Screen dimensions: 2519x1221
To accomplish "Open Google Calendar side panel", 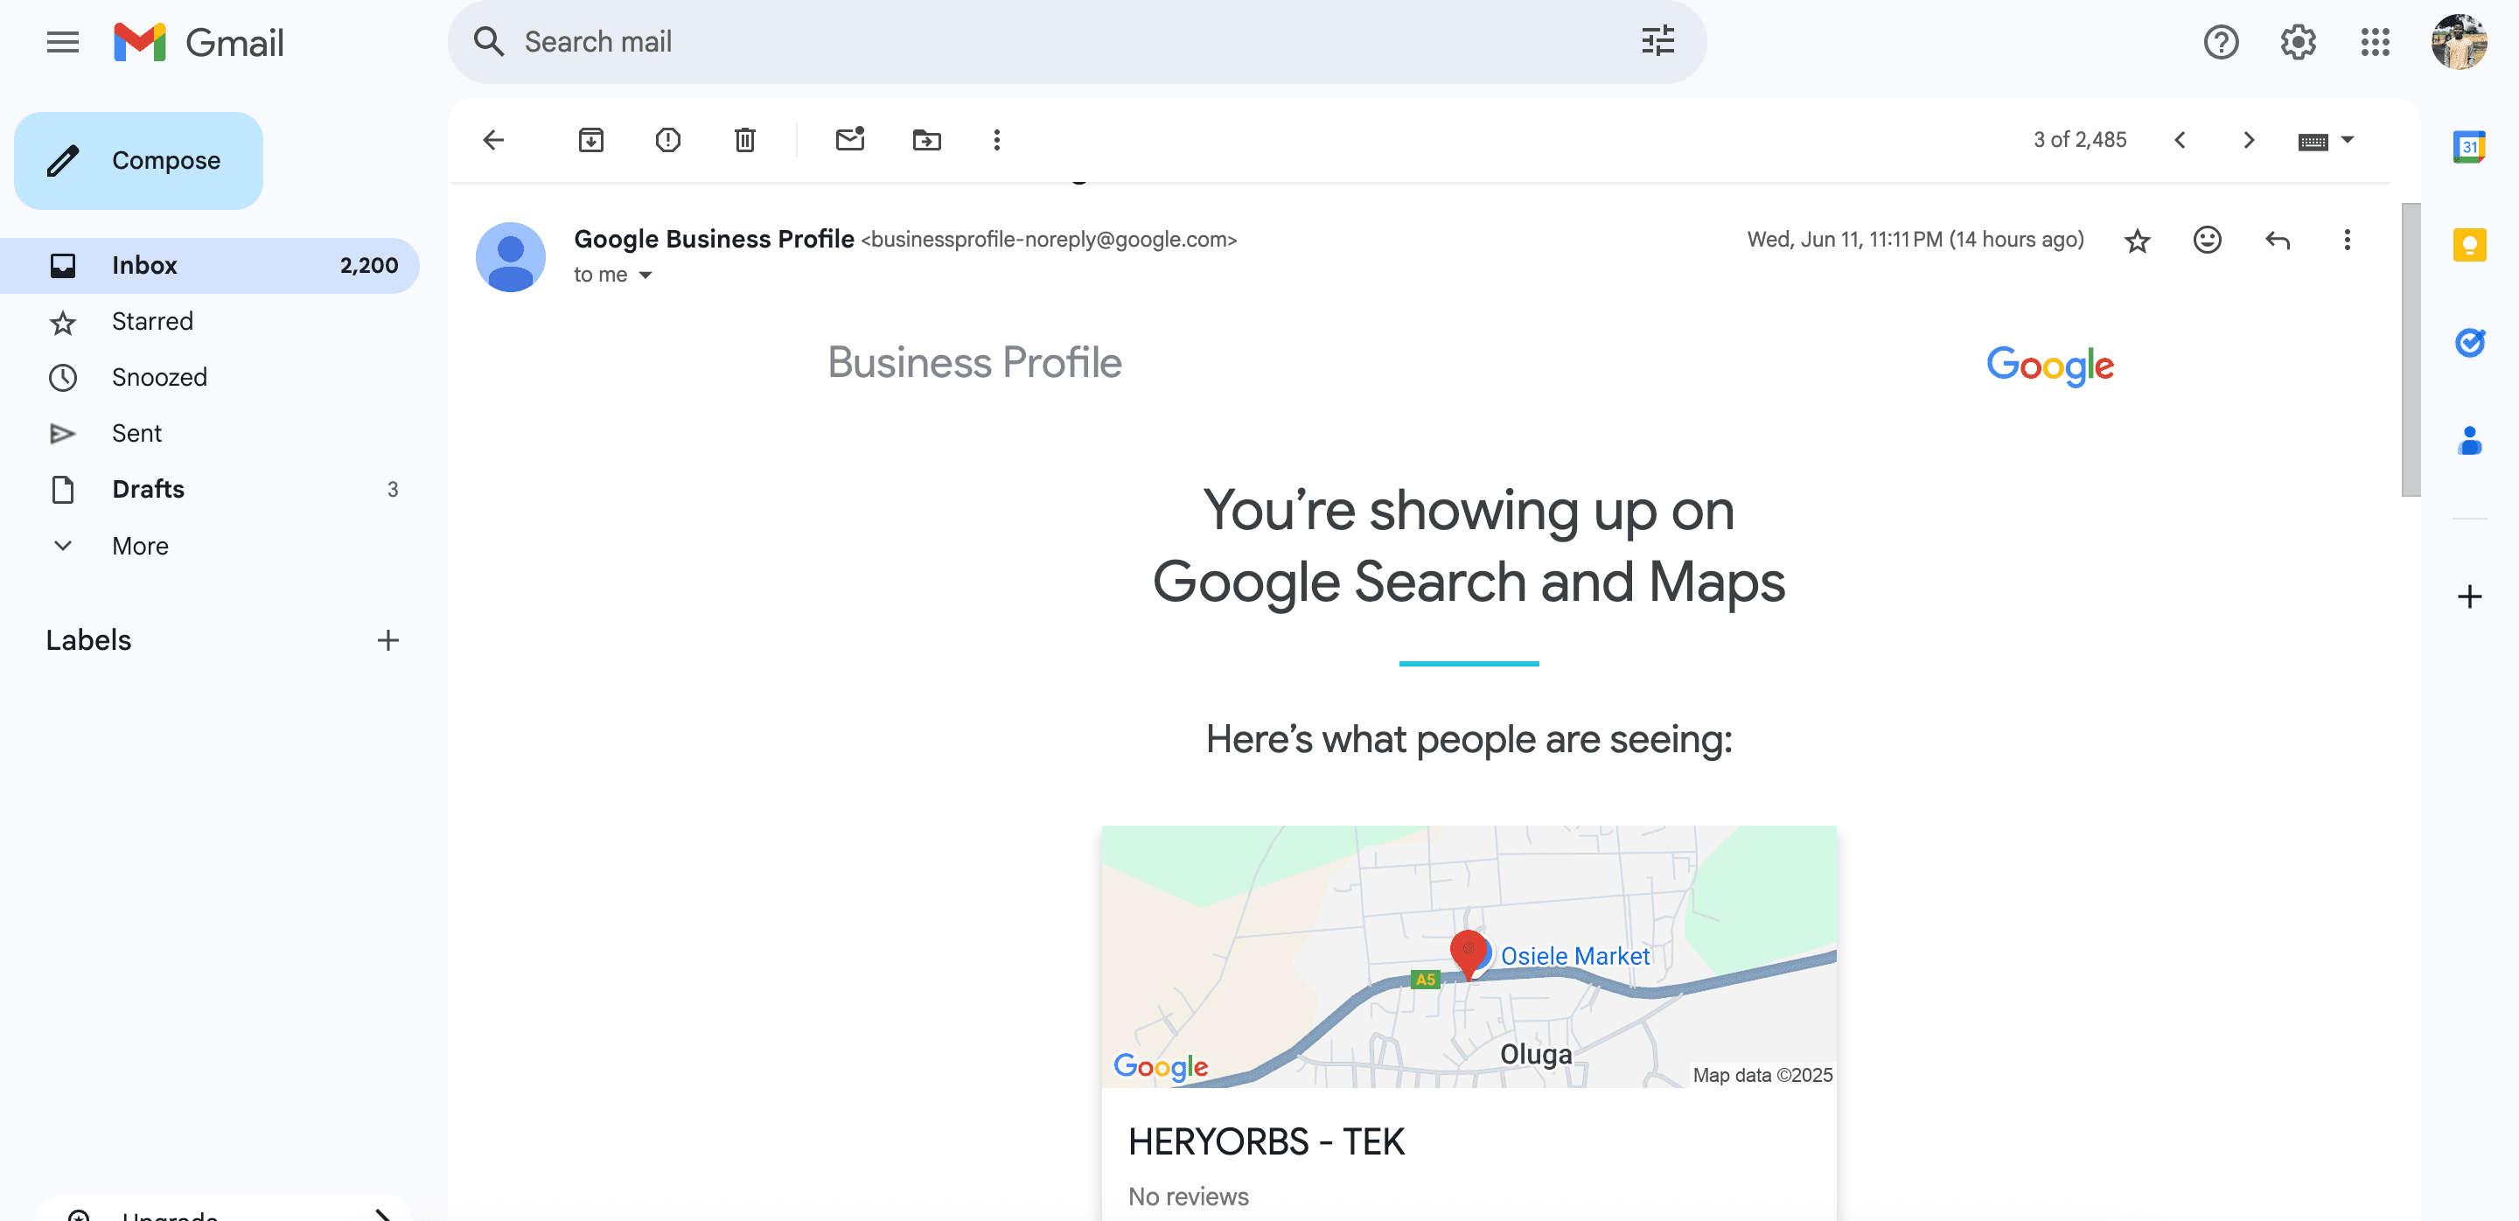I will click(2469, 147).
